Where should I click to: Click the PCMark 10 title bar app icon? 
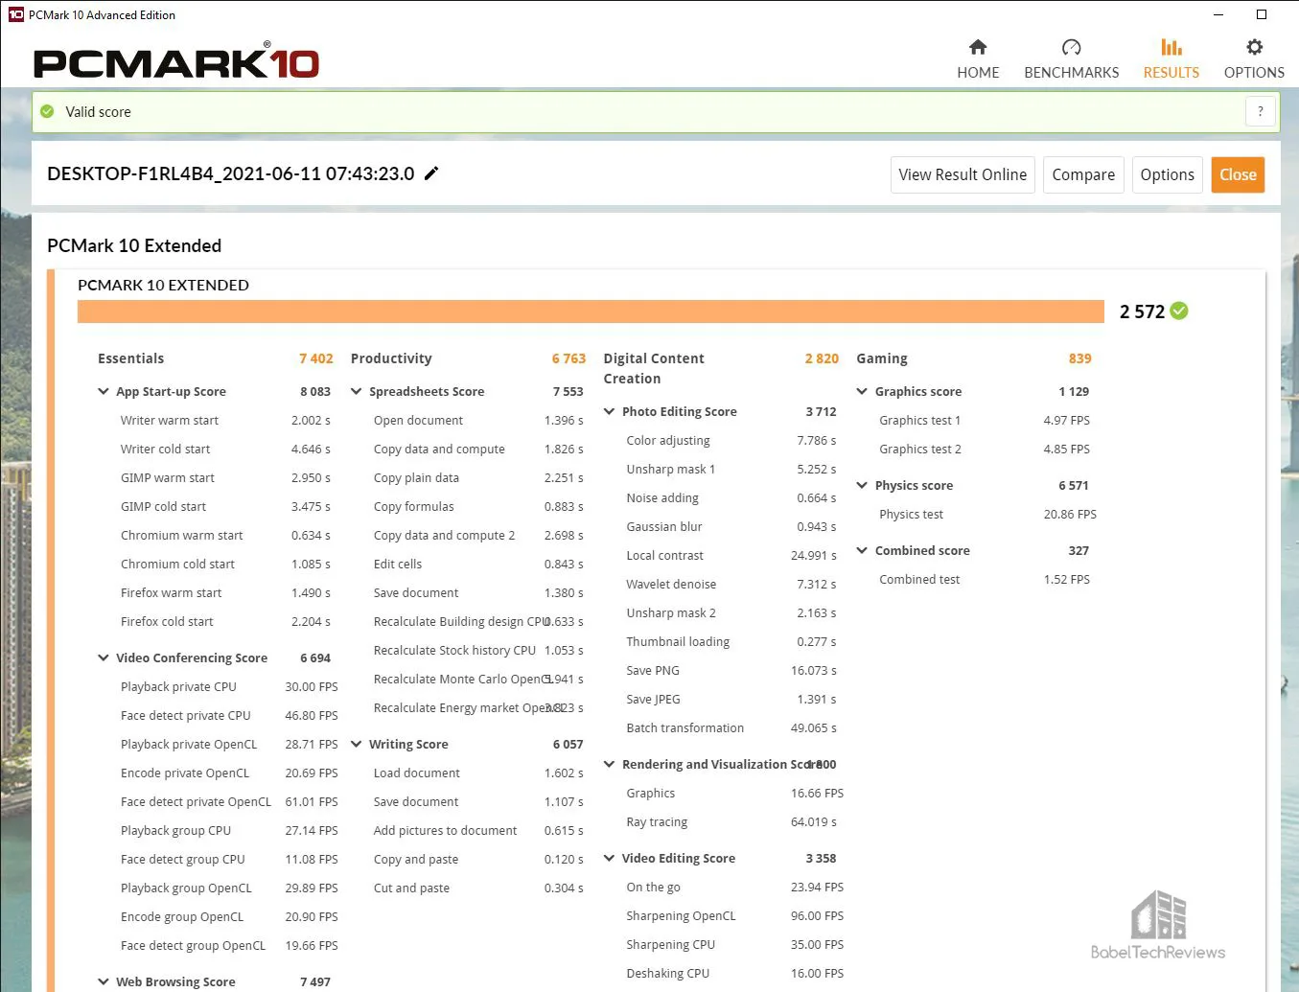coord(15,14)
